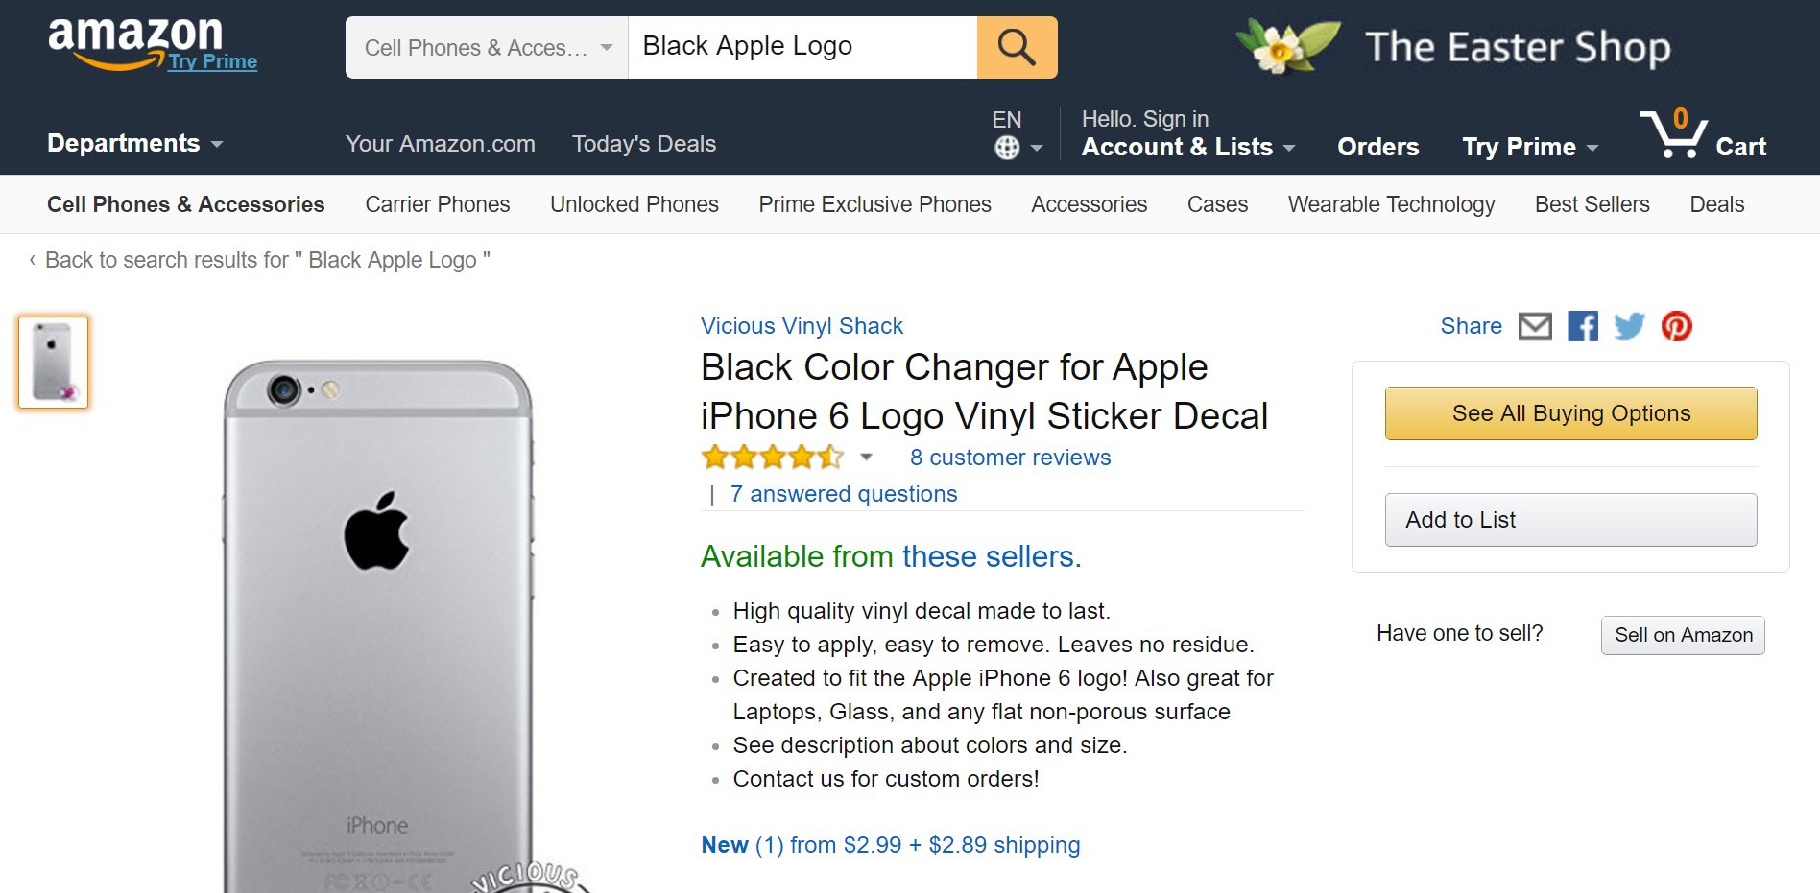1820x893 pixels.
Task: Go to Wearable Technology category
Action: 1391,204
